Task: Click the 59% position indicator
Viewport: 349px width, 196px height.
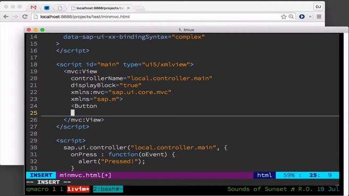Action: click(288, 175)
